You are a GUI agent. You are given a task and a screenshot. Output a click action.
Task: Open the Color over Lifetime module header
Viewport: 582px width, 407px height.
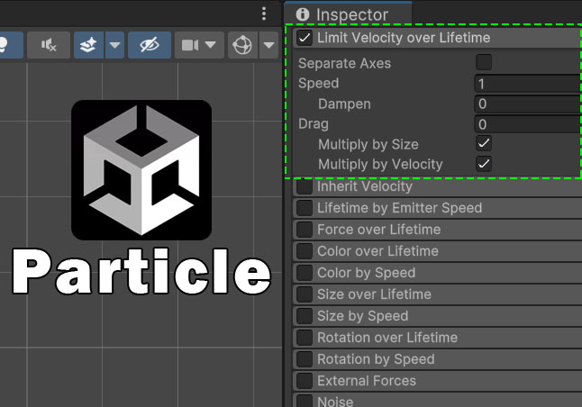(x=377, y=251)
